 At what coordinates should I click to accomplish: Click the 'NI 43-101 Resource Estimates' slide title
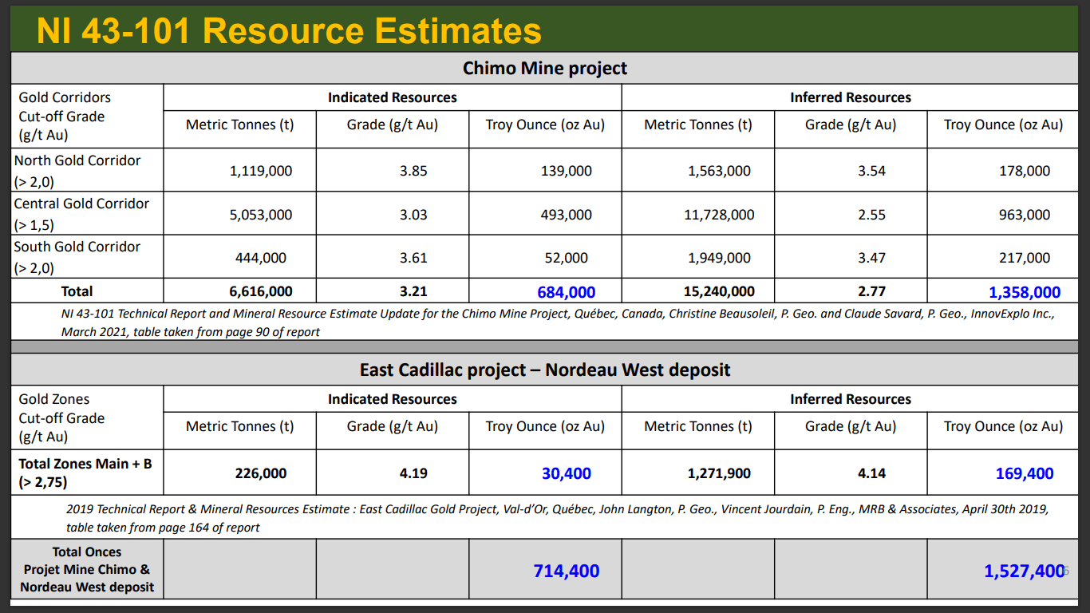pos(289,30)
